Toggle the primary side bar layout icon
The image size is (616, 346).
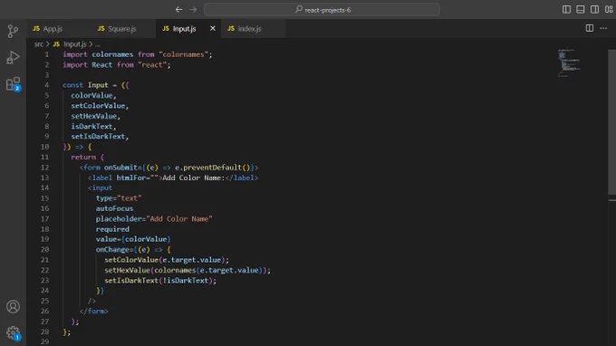(x=566, y=9)
